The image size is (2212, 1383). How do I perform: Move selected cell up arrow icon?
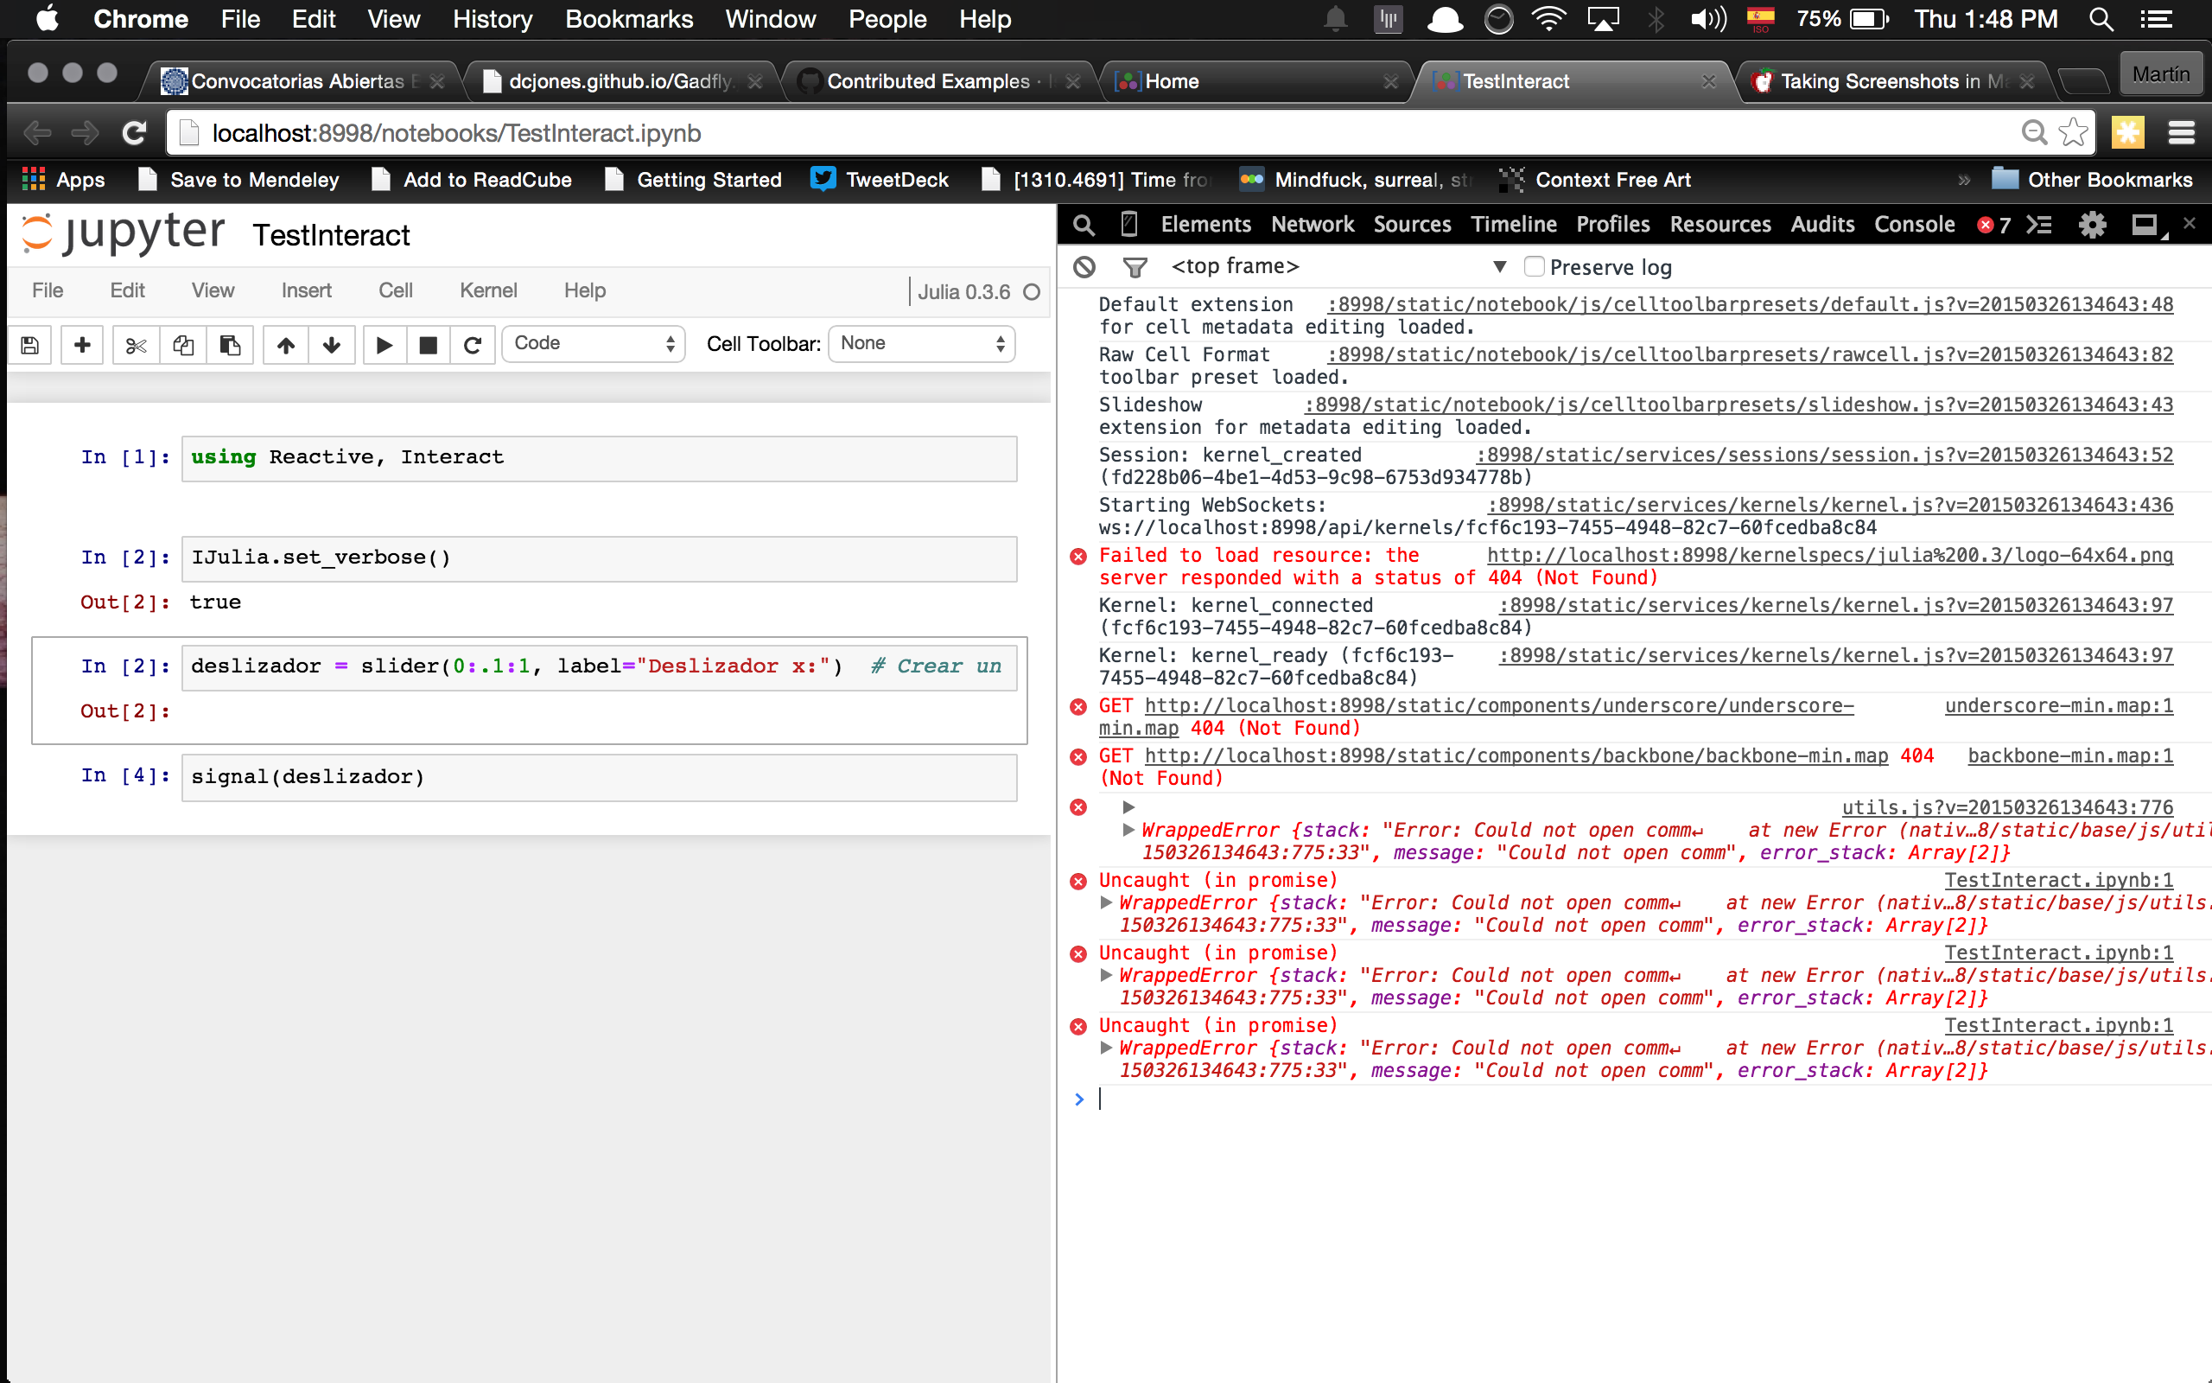[286, 345]
